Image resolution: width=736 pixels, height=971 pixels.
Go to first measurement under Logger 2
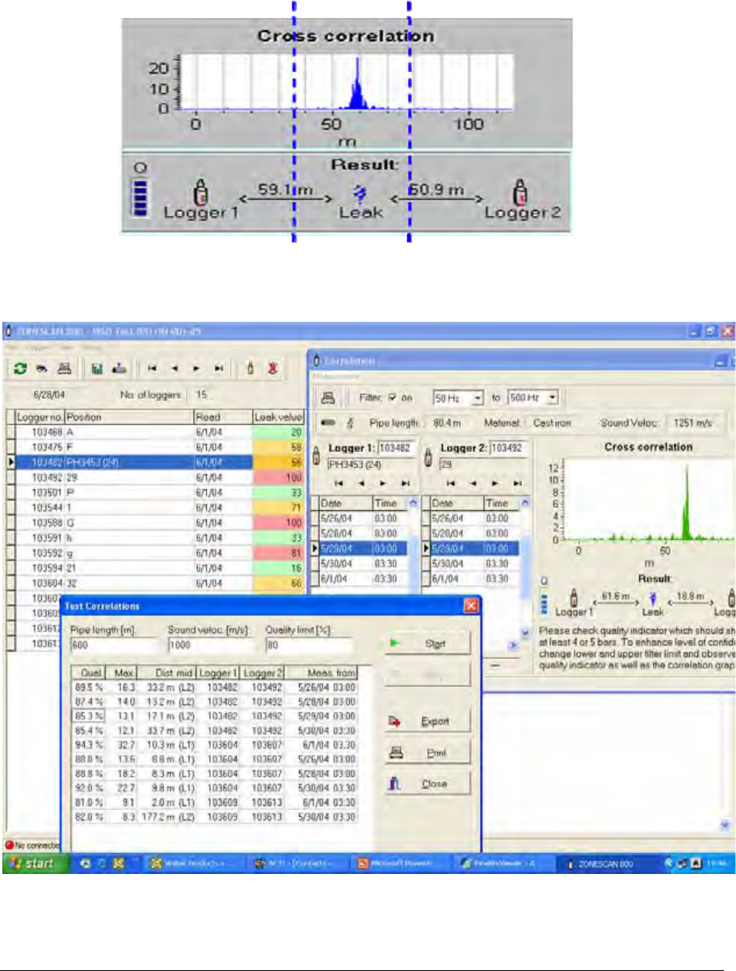click(x=451, y=483)
